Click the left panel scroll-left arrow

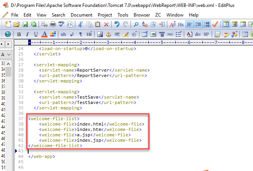click(2, 44)
